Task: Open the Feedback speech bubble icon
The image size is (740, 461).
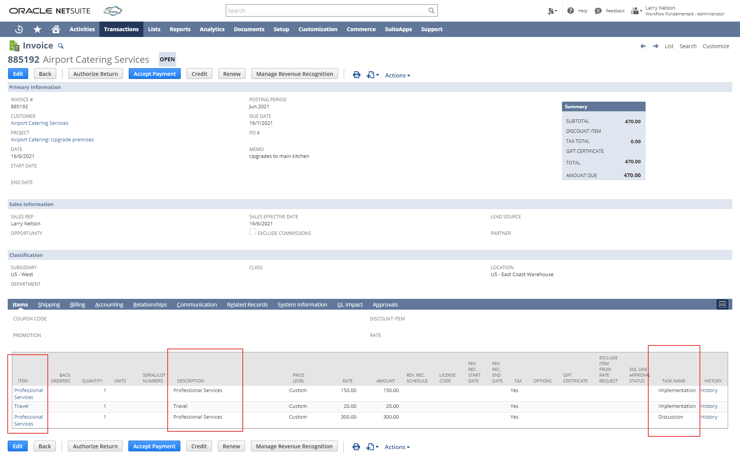Action: pyautogui.click(x=598, y=11)
